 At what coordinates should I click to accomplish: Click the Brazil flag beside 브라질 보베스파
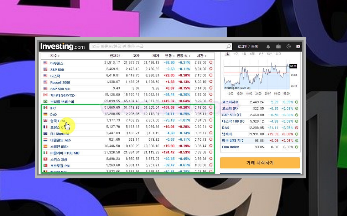[45, 101]
